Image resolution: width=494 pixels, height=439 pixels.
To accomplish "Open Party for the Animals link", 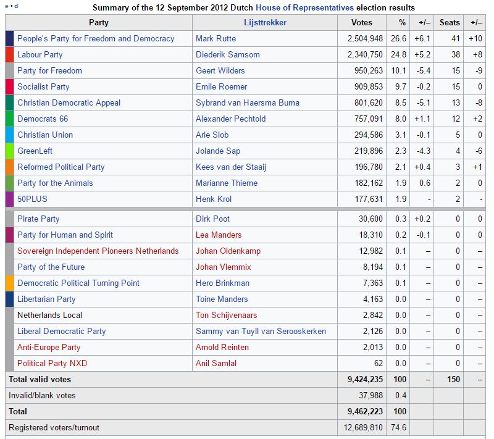I will [55, 183].
